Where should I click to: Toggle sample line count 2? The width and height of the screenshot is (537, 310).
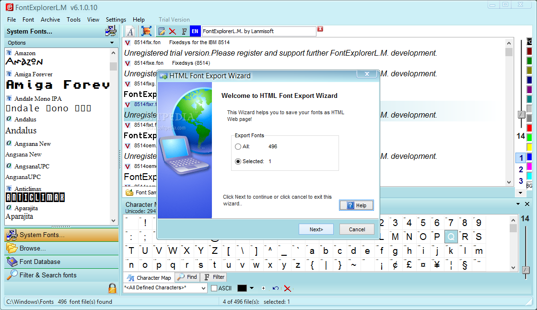[521, 169]
